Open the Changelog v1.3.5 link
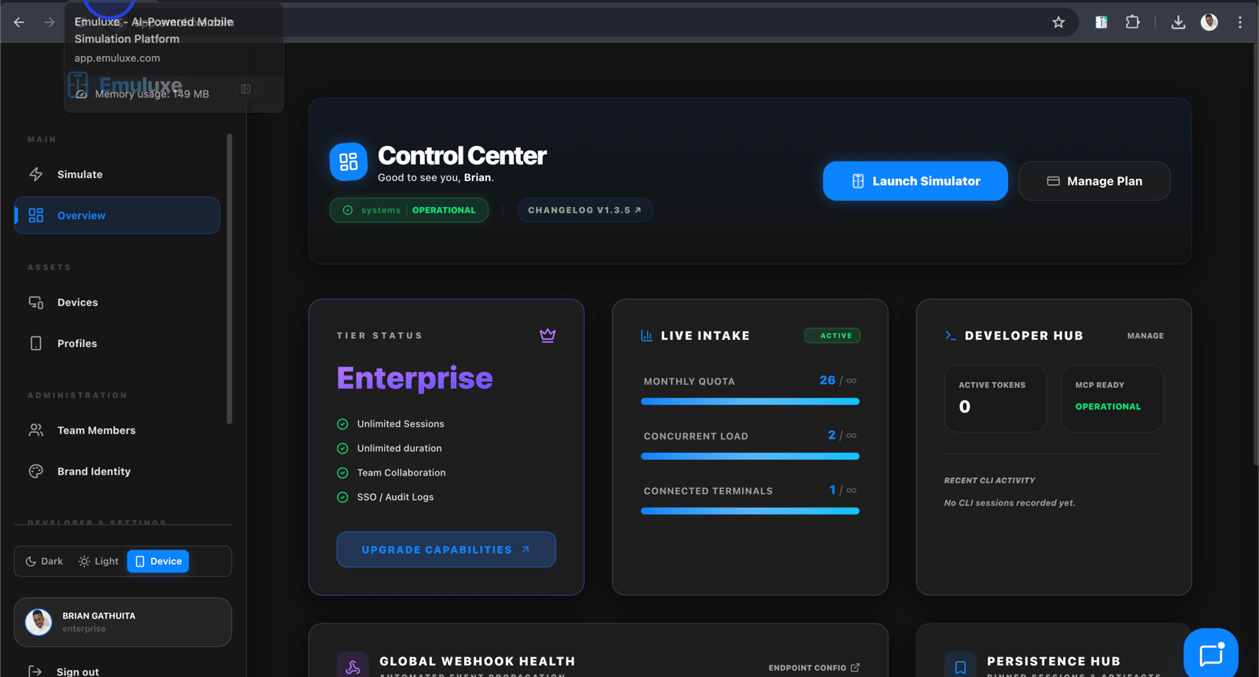The width and height of the screenshot is (1259, 677). pyautogui.click(x=584, y=210)
